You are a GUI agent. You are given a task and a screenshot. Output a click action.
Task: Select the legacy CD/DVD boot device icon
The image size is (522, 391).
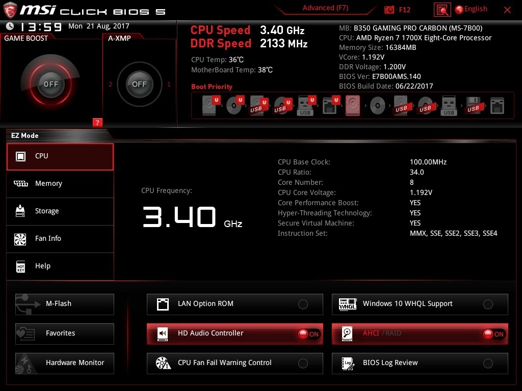(x=378, y=106)
